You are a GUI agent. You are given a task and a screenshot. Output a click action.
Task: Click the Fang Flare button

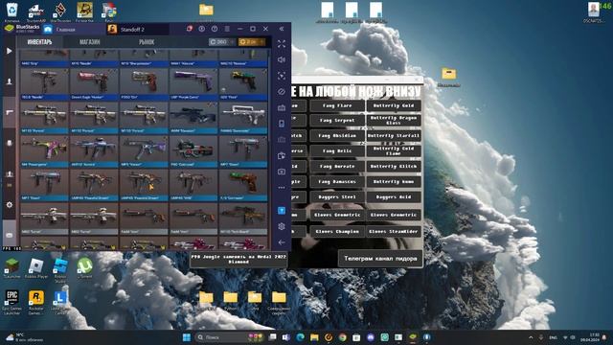click(x=337, y=105)
